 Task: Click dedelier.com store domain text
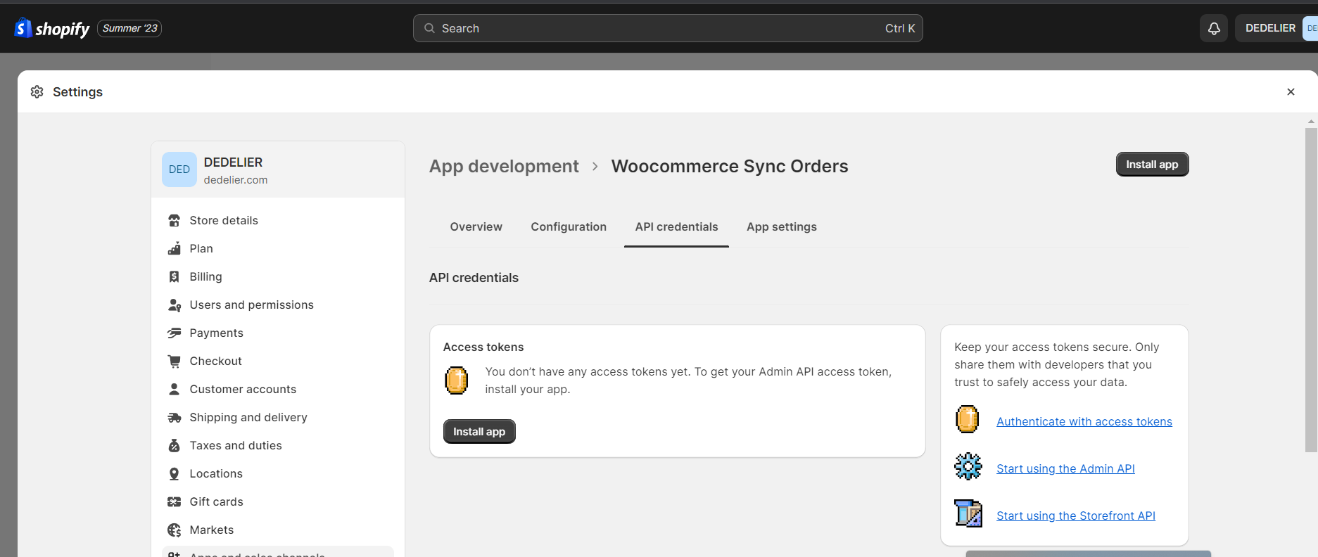pos(236,180)
